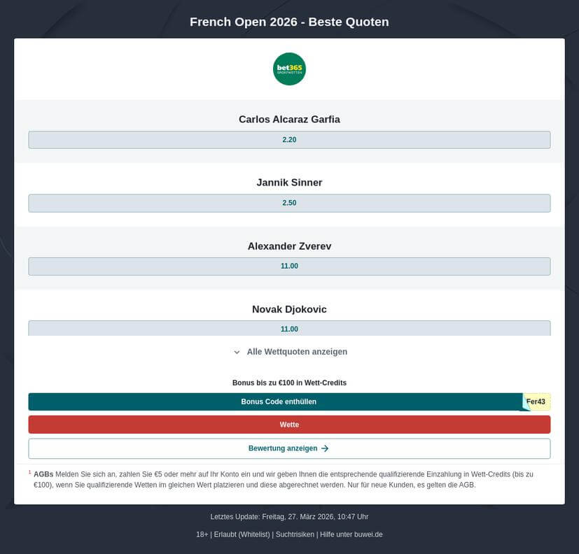Click the bet365 Sportwetten logo
579x554 pixels.
click(289, 69)
